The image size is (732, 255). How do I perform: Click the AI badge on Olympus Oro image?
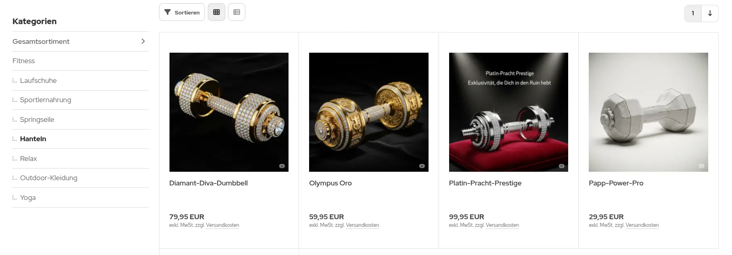click(422, 166)
